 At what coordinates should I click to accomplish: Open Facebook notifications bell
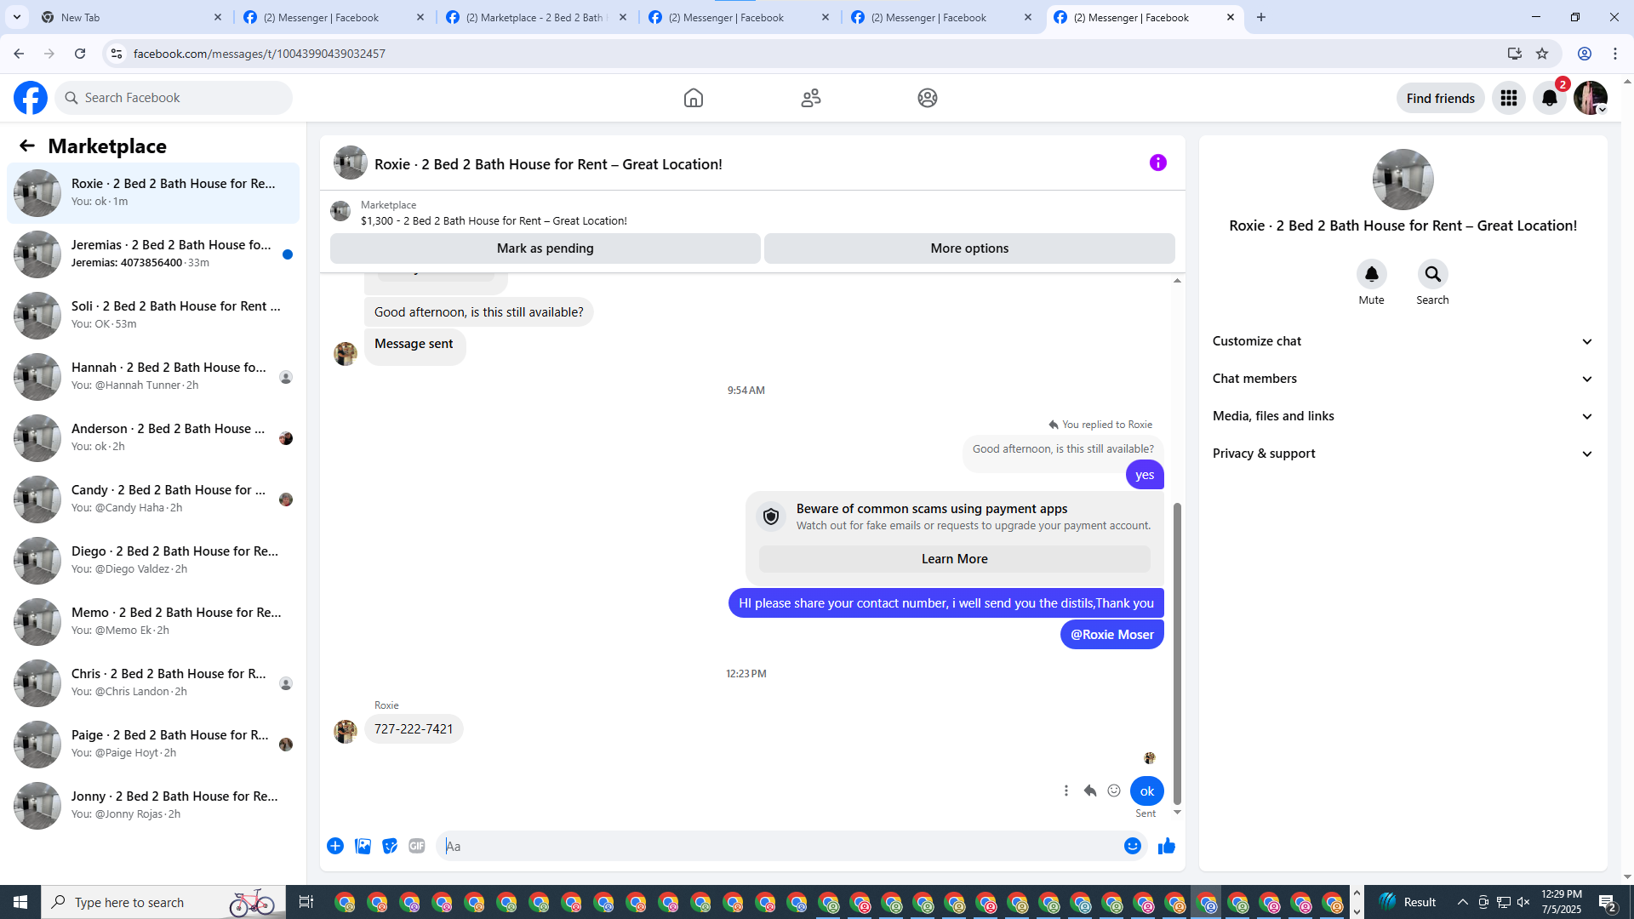pos(1549,98)
